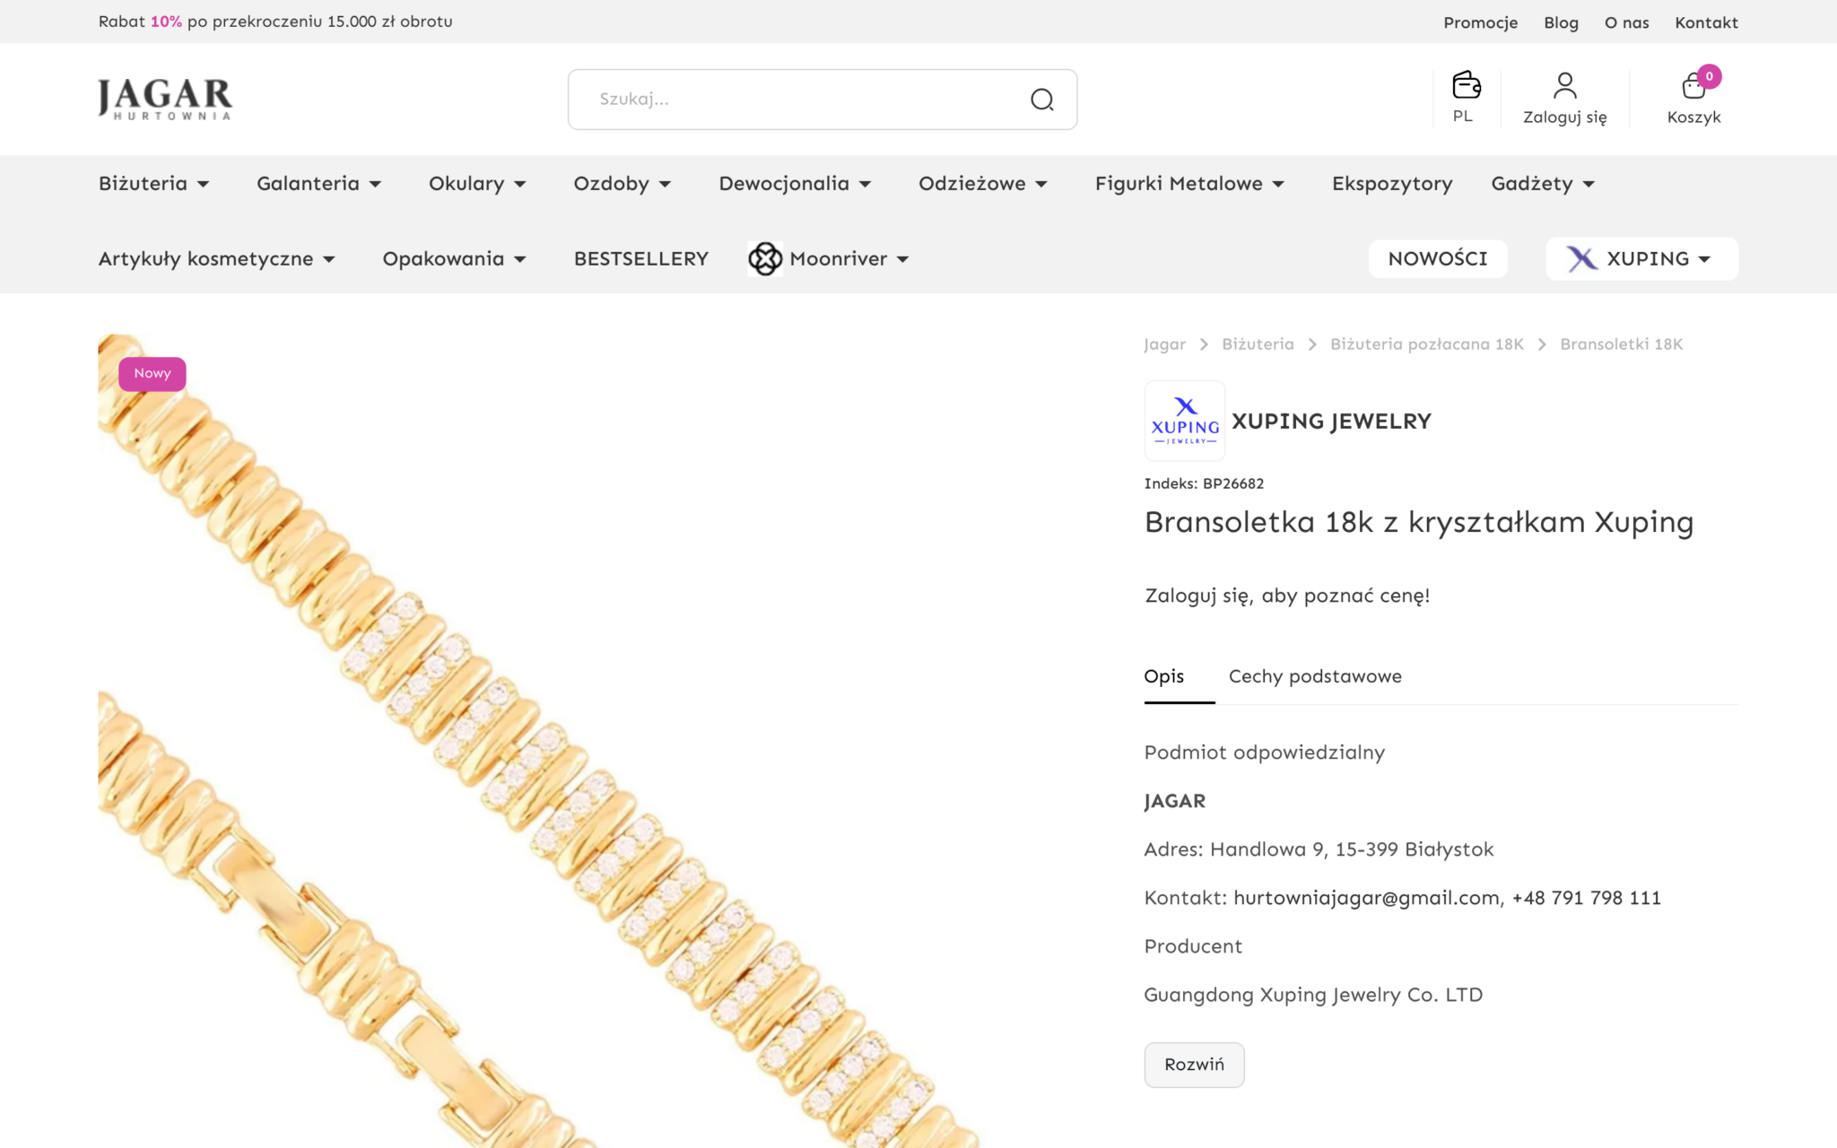Open the BESTSELLERY category
The image size is (1837, 1148).
[x=640, y=259]
